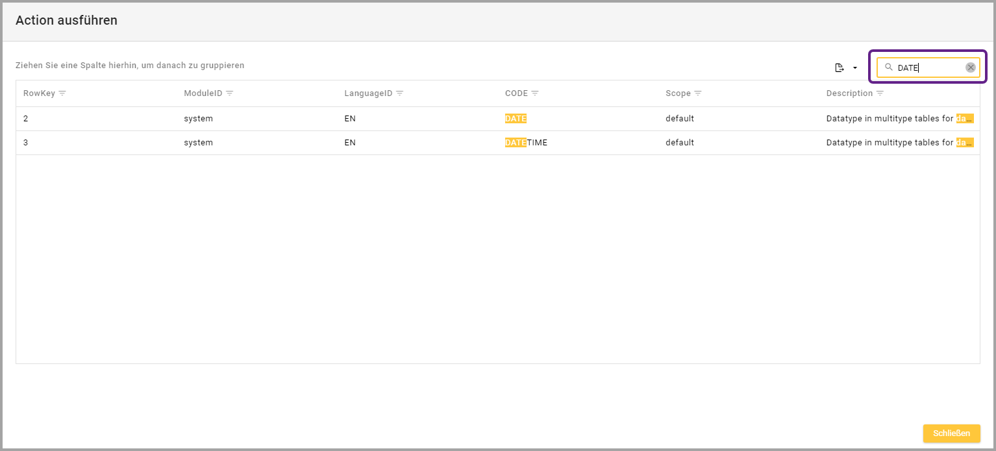Expand the export options dropdown arrow
This screenshot has height=451, width=996.
pyautogui.click(x=855, y=67)
